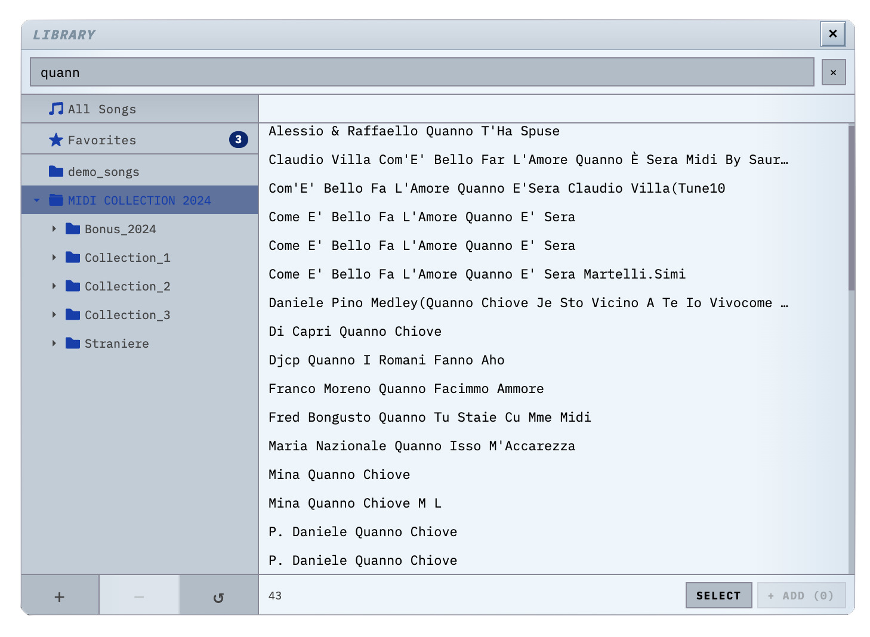This screenshot has width=870, height=637.
Task: Select the song ending with 'Claudio Villa(Tune10'
Action: [x=554, y=188]
